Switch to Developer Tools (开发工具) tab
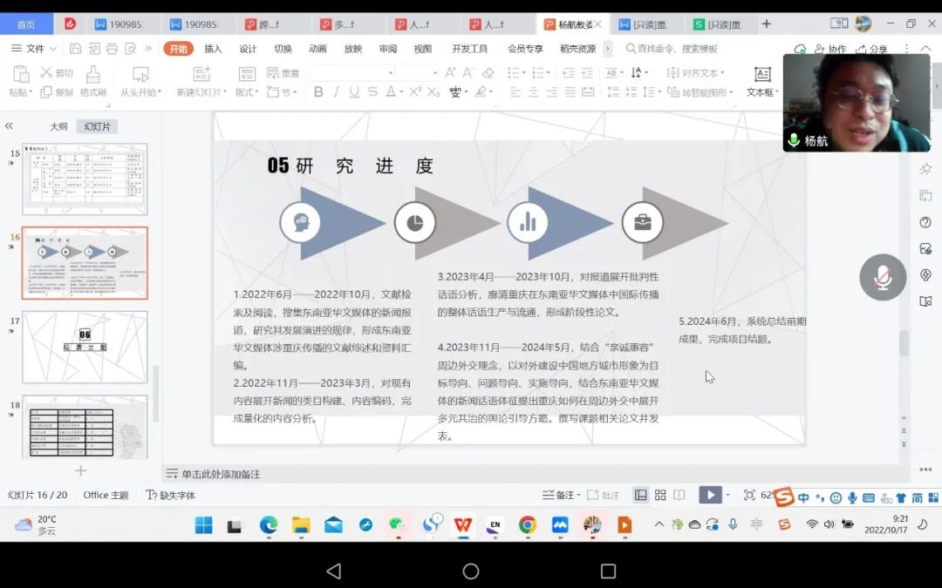942x588 pixels. click(x=470, y=49)
